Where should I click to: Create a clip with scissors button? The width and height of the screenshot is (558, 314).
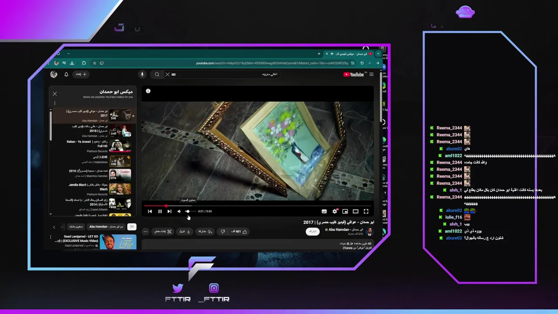[x=163, y=232]
